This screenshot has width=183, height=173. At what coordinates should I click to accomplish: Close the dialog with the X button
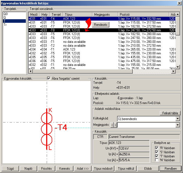point(179,3)
